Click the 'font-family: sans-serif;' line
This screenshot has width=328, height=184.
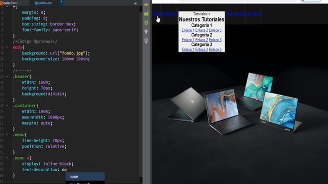(50, 30)
